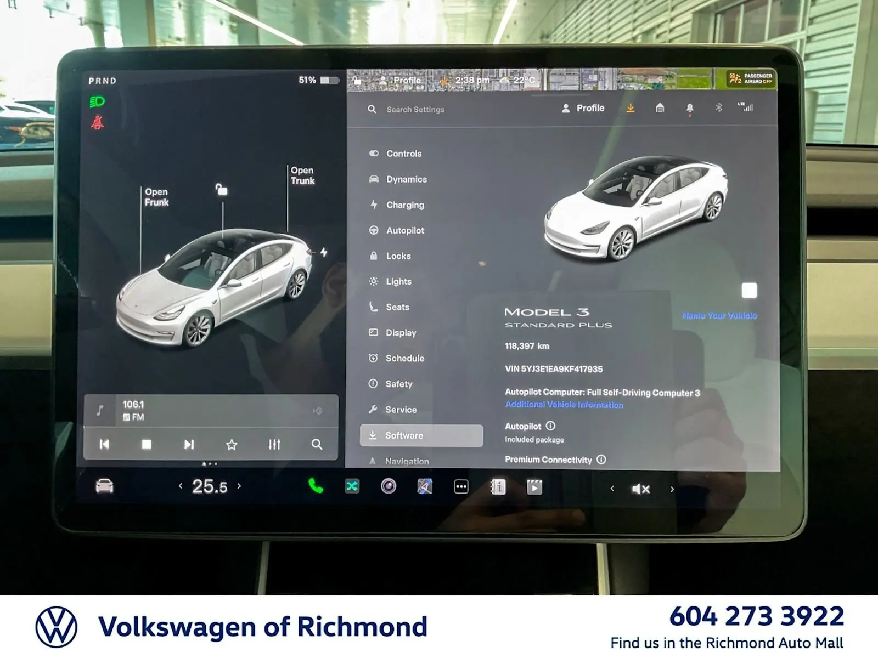The height and width of the screenshot is (658, 878).
Task: Open the green shuffle app icon
Action: [352, 486]
